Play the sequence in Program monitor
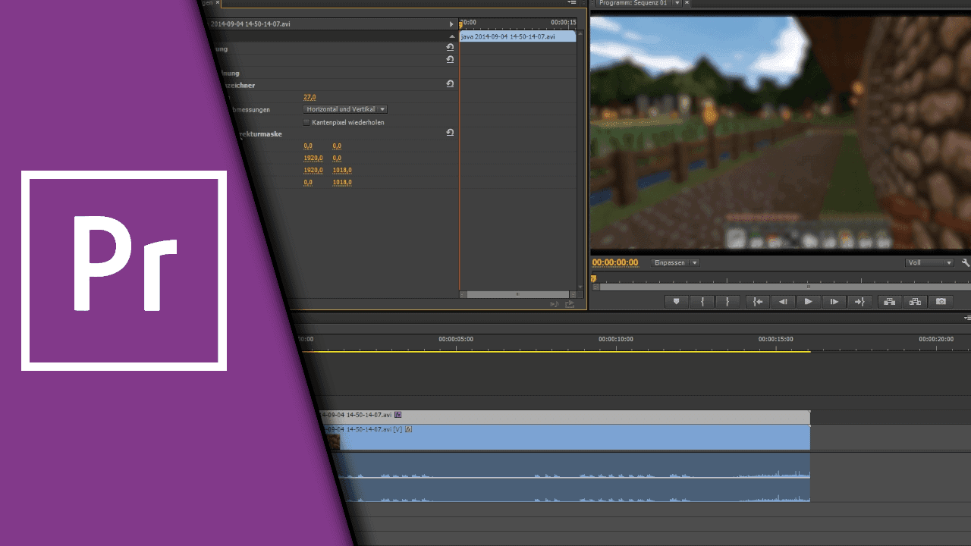 pyautogui.click(x=808, y=301)
